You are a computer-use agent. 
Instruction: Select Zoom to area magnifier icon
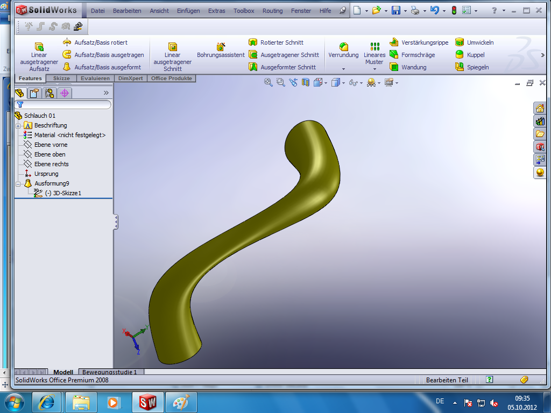click(280, 82)
